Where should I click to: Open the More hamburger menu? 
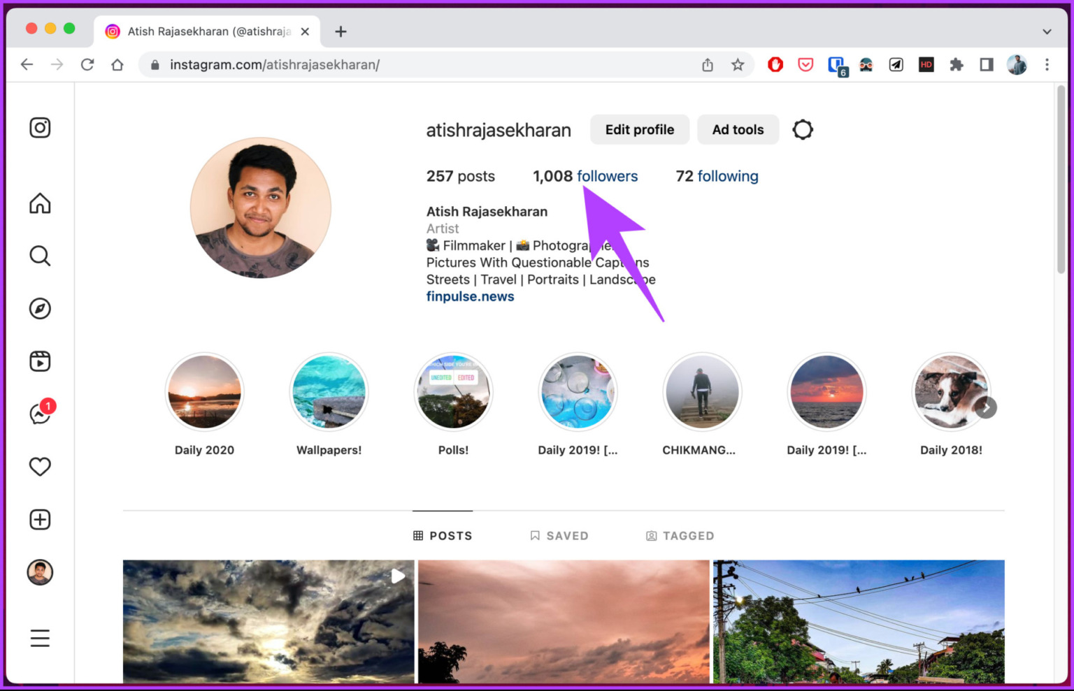(x=40, y=637)
